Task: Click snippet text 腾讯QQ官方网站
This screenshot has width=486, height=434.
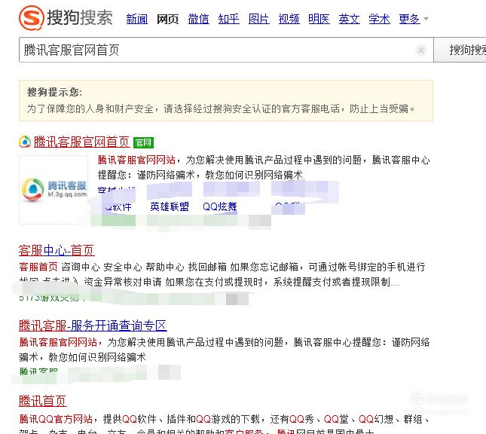Action: [x=56, y=419]
